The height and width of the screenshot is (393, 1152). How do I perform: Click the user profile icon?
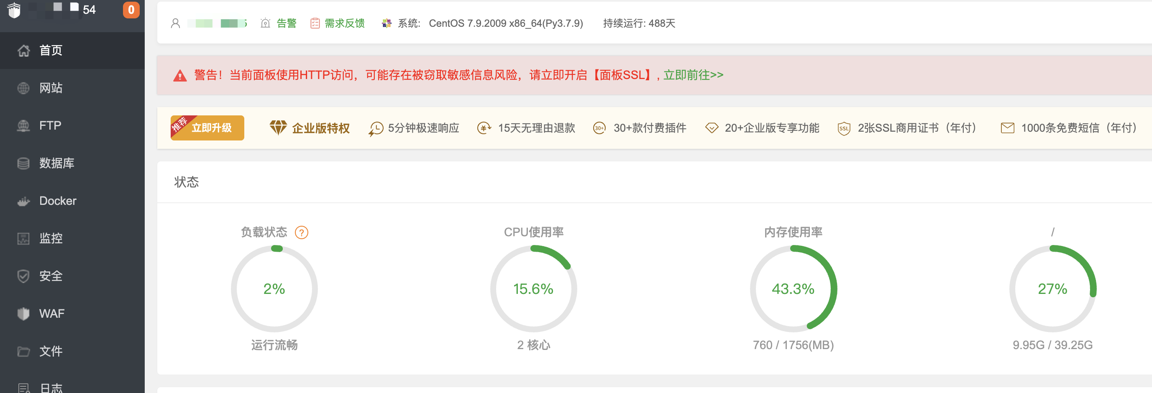[175, 23]
